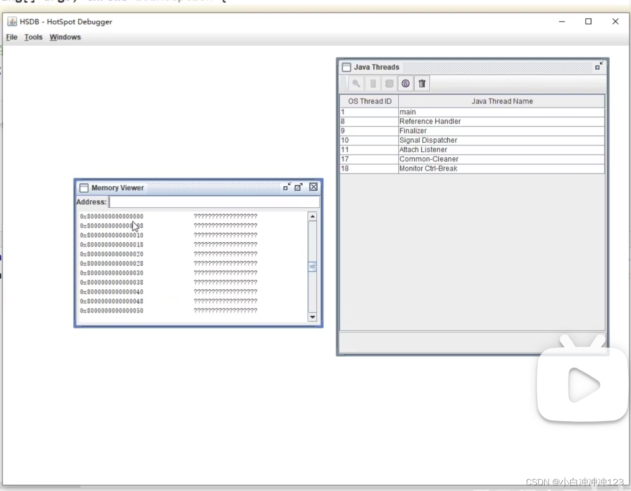Click the OS Thread ID column header
The width and height of the screenshot is (631, 491).
tap(369, 101)
